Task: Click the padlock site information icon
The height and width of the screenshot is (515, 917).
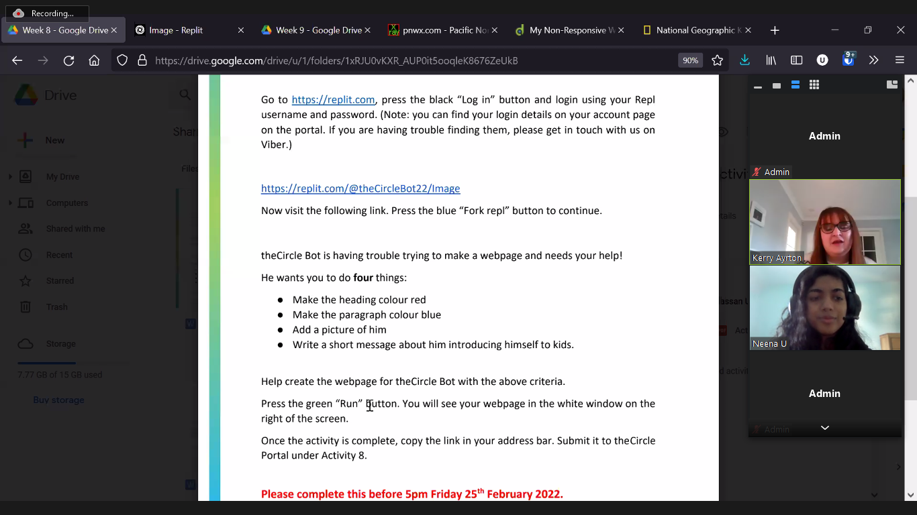Action: pos(142,60)
